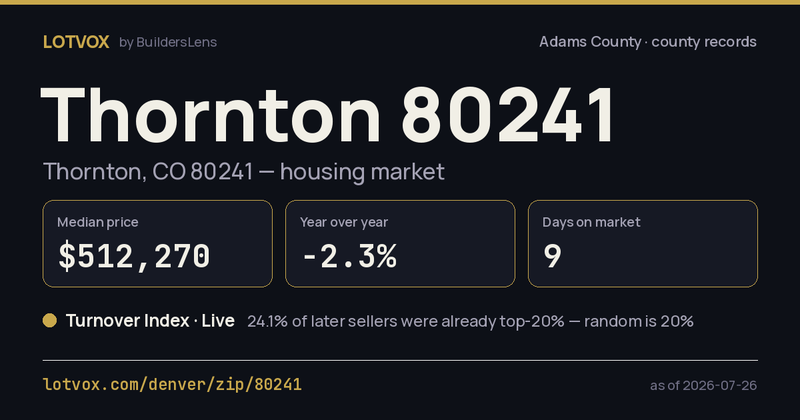Click the Days on market label text
The width and height of the screenshot is (800, 420).
pos(591,222)
